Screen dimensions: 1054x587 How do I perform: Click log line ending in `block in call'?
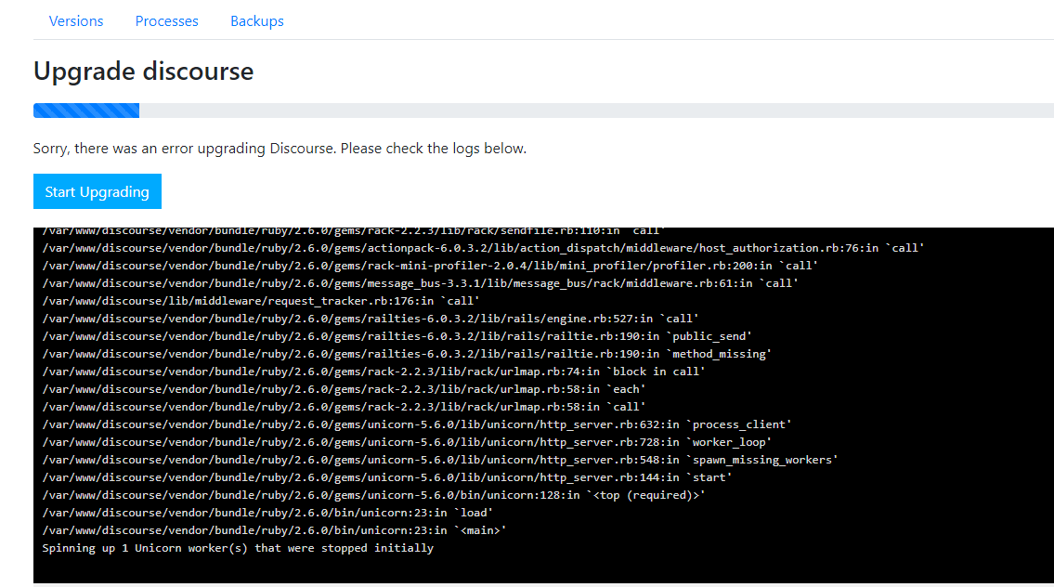click(x=373, y=372)
